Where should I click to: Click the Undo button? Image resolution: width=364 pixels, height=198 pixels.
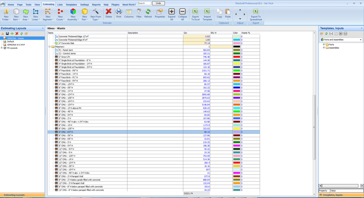click(159, 3)
